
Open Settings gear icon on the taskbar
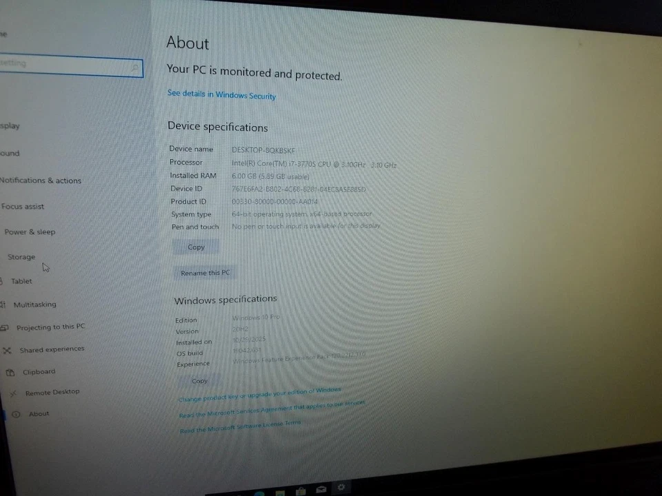point(341,488)
